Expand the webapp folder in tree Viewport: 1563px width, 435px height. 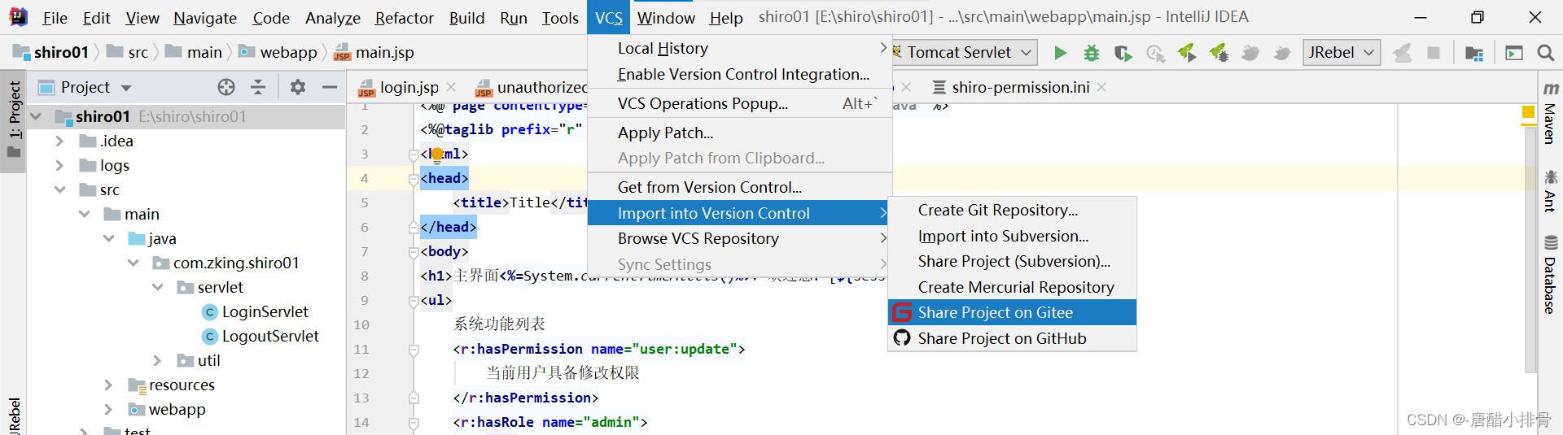click(107, 410)
